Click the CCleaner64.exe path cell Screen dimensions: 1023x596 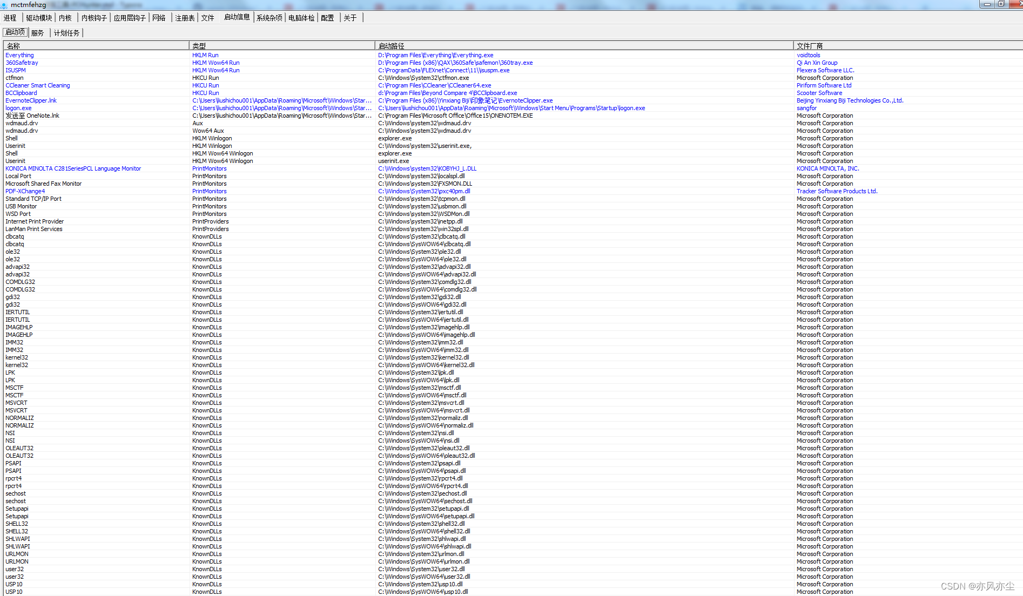(434, 85)
